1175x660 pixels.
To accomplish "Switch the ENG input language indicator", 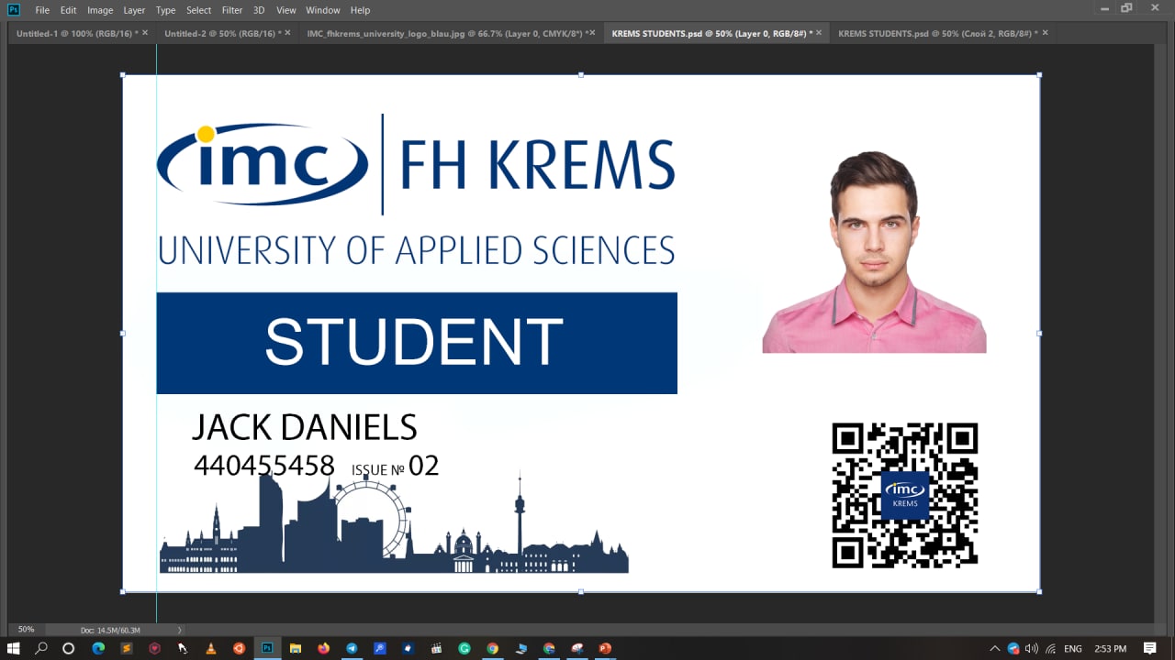I will pos(1073,648).
